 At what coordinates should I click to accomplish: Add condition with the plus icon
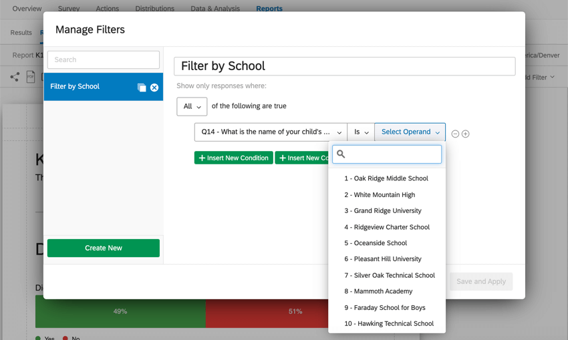466,134
